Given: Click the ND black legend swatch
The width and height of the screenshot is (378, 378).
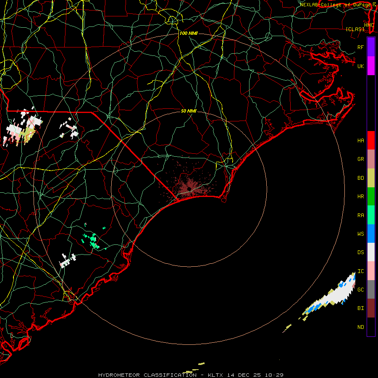Looking at the screenshot, I should tap(371, 327).
